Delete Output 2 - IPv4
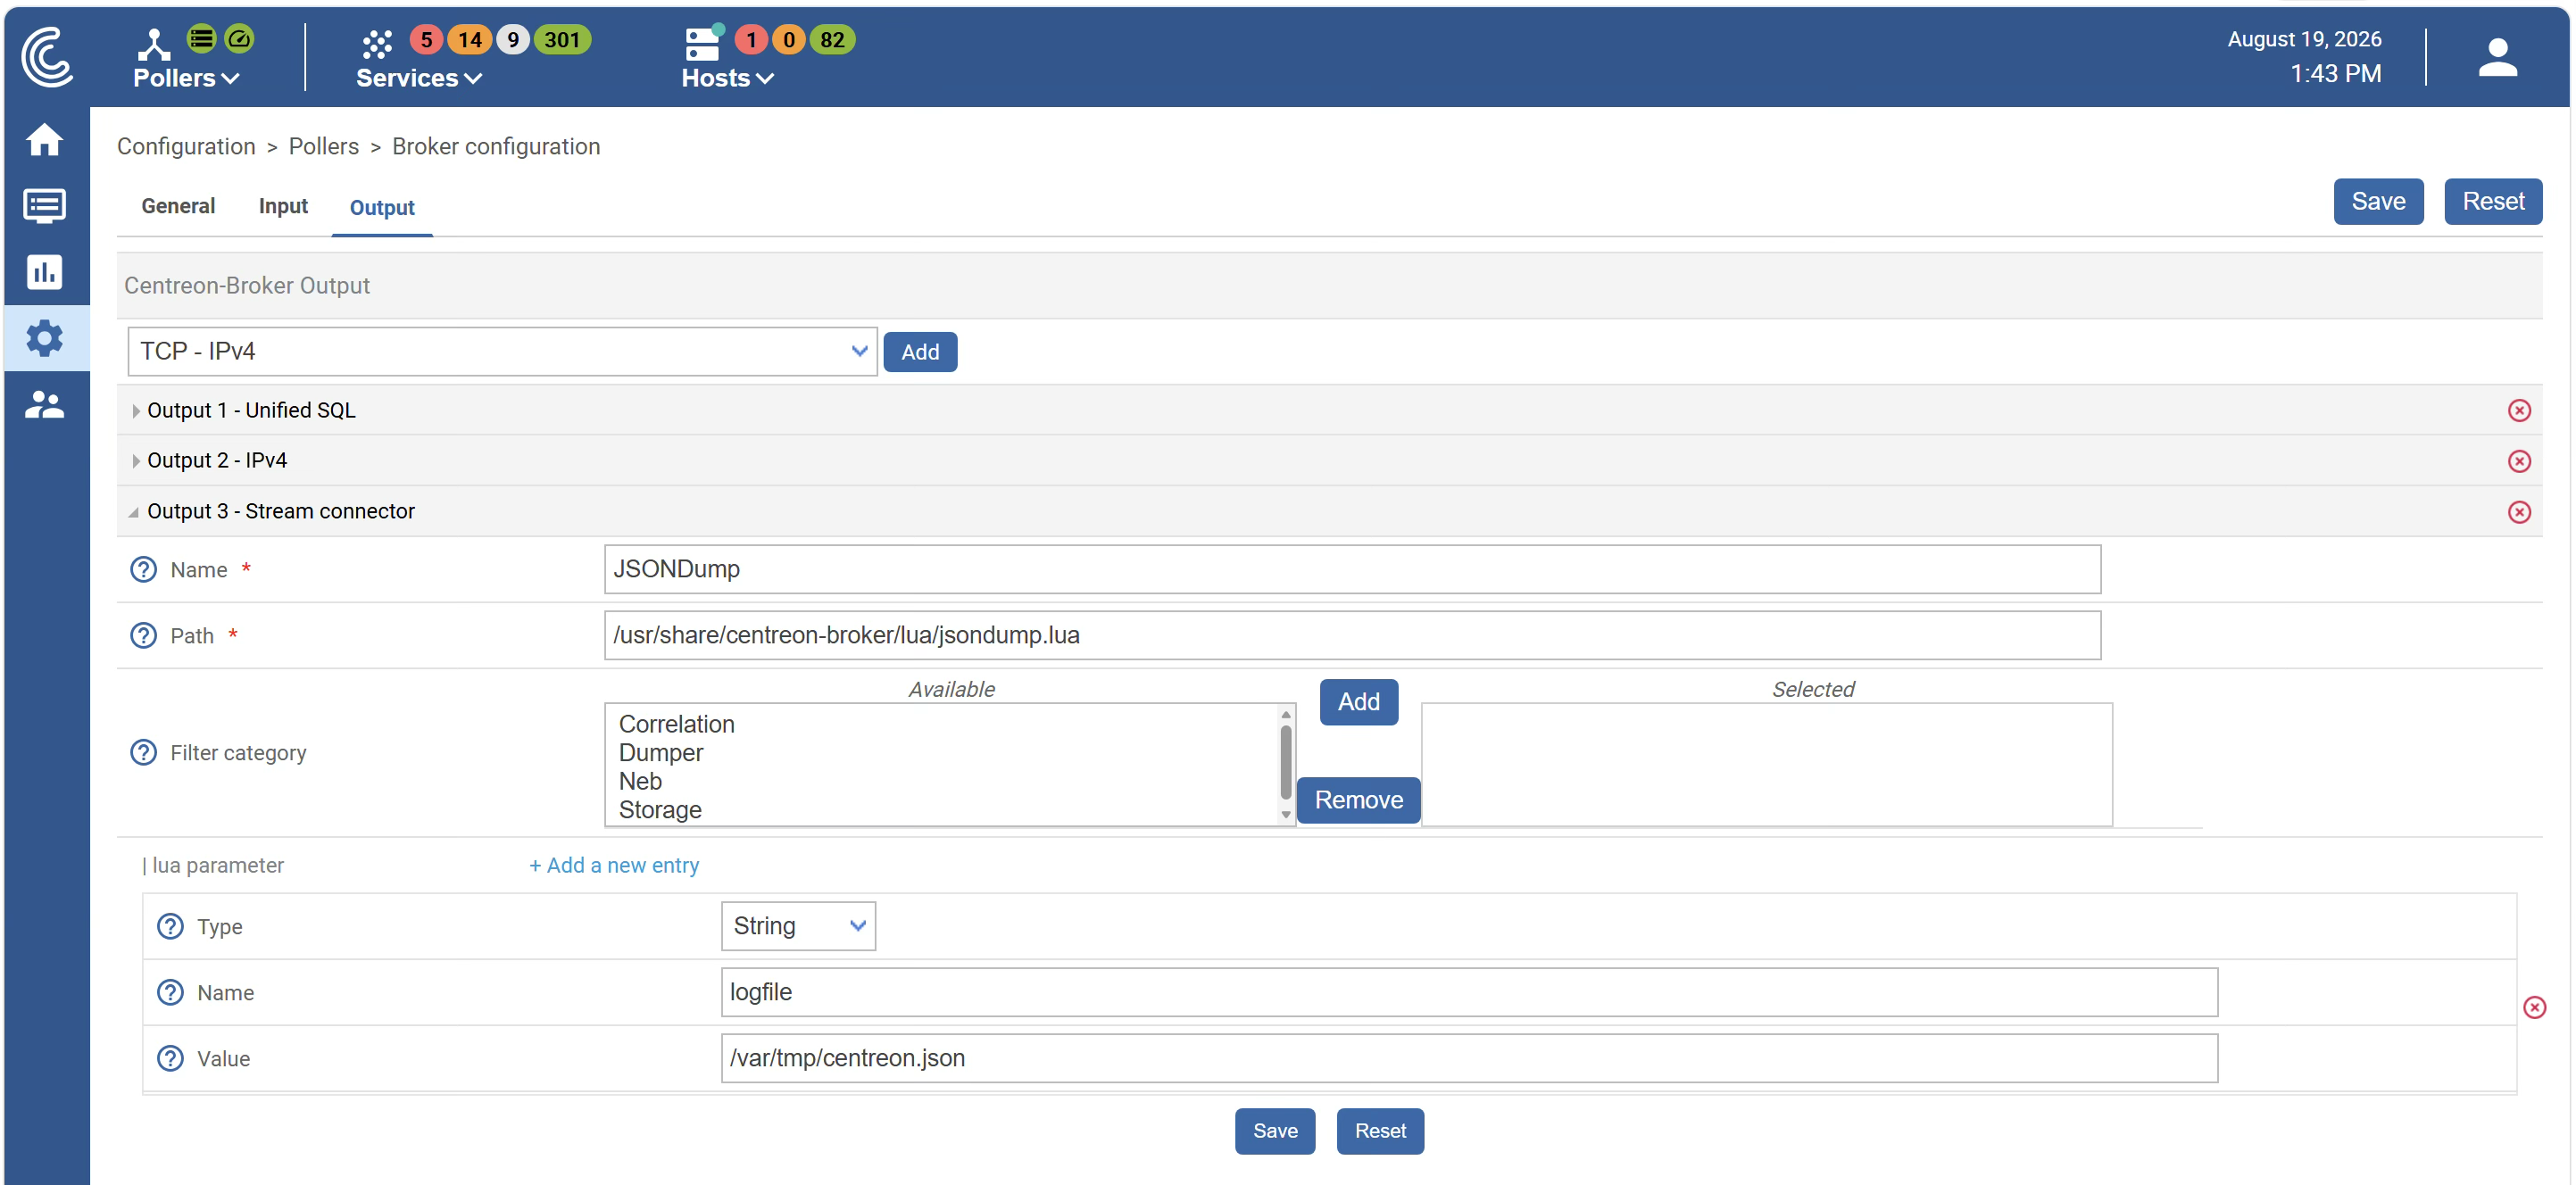2576x1185 pixels. pos(2519,461)
